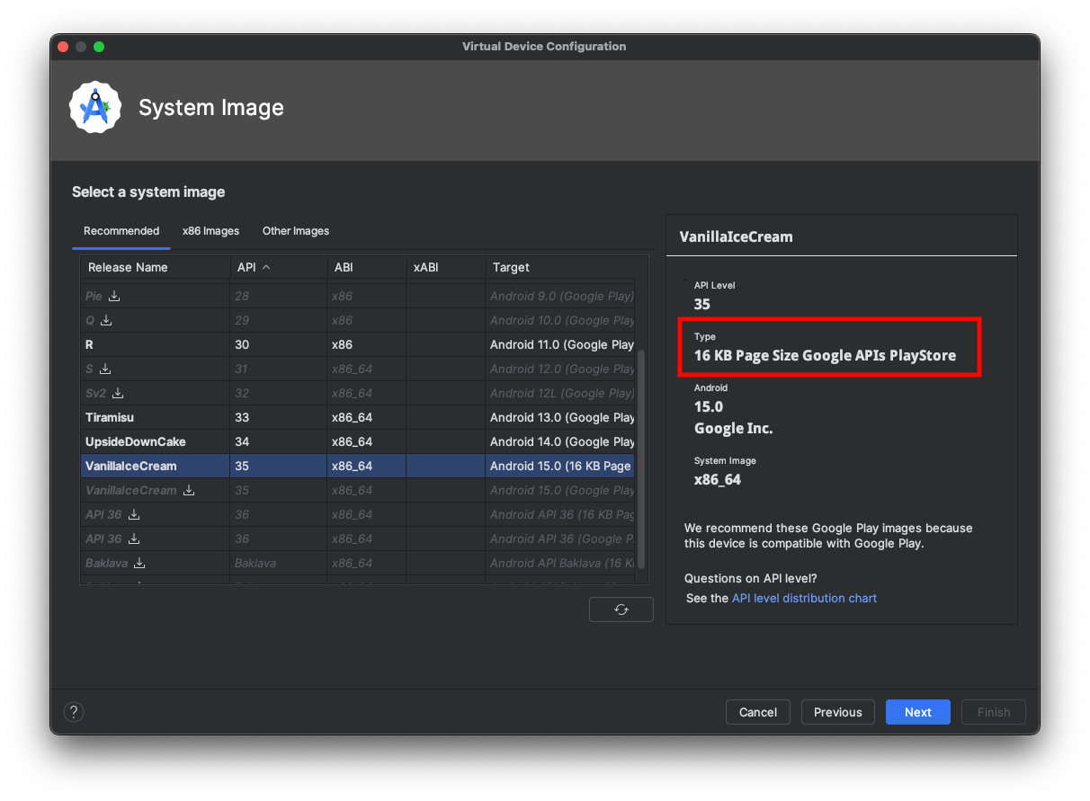
Task: Click the Cancel button
Action: pyautogui.click(x=758, y=712)
